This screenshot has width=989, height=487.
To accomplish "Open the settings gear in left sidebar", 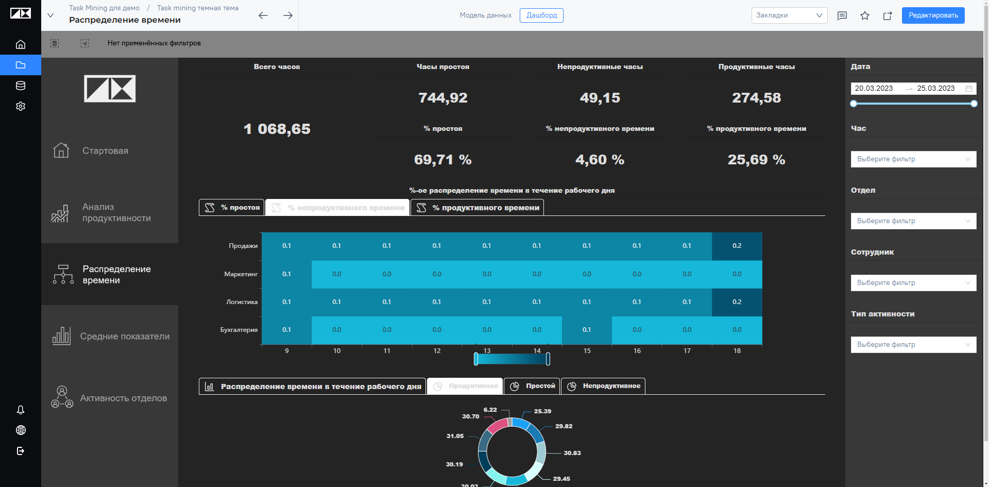I will [x=21, y=106].
